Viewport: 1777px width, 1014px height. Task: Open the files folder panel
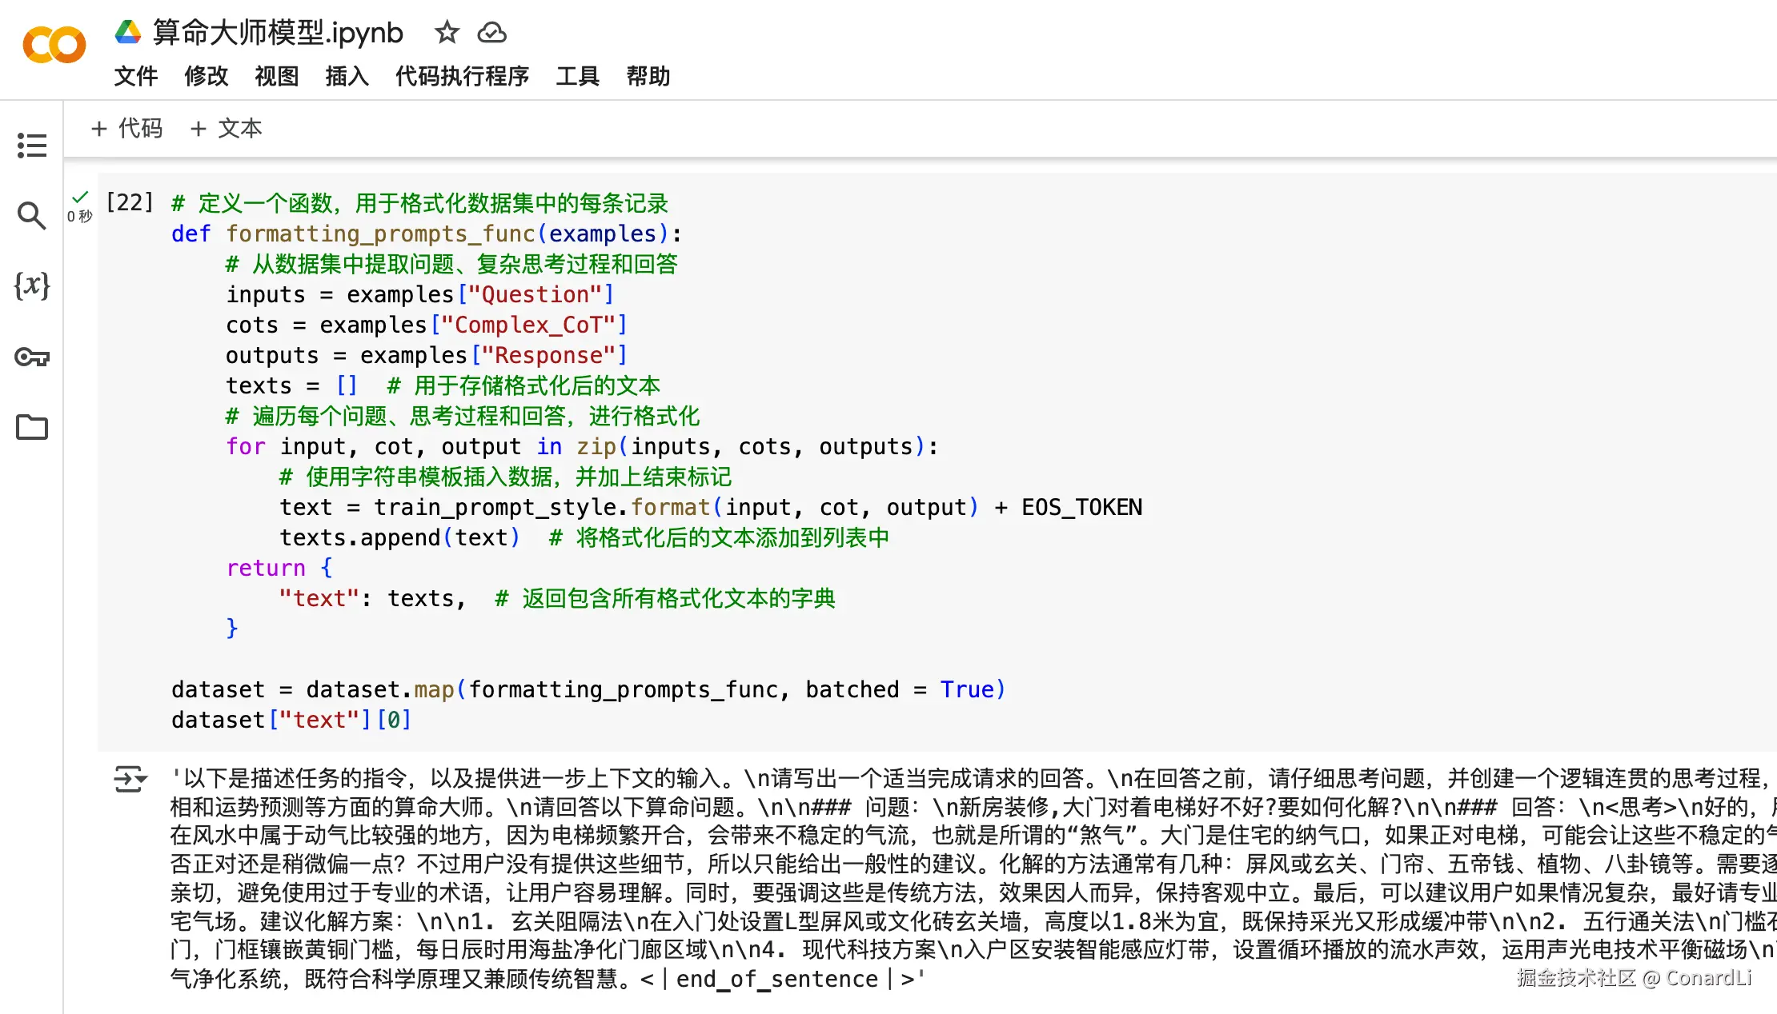coord(32,427)
